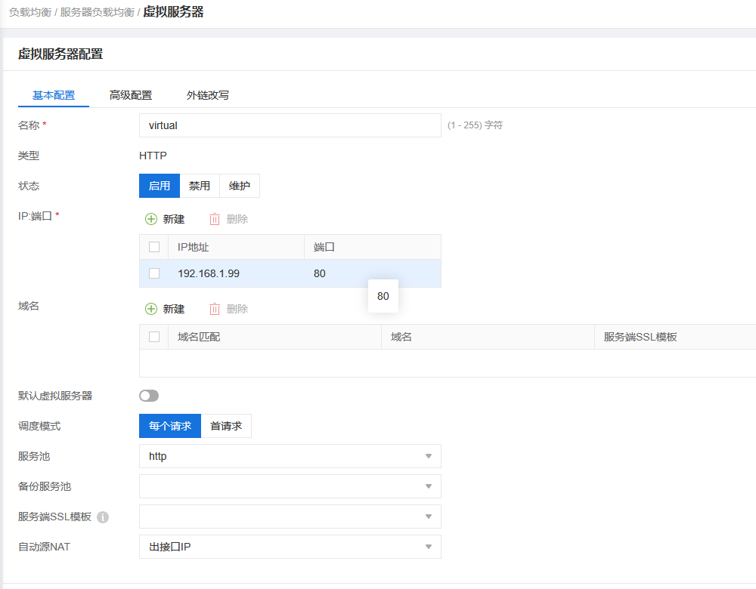Expand the 备份服务池 dropdown
Viewport: 756px width, 589px height.
(x=290, y=486)
